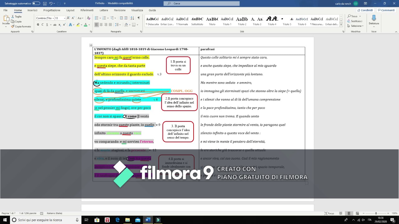This screenshot has width=399, height=224.
Task: Click the Condividi share button
Action: pyautogui.click(x=365, y=10)
